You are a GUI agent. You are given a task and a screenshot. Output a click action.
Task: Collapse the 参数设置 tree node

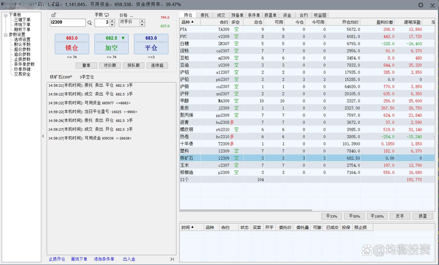tap(6, 35)
